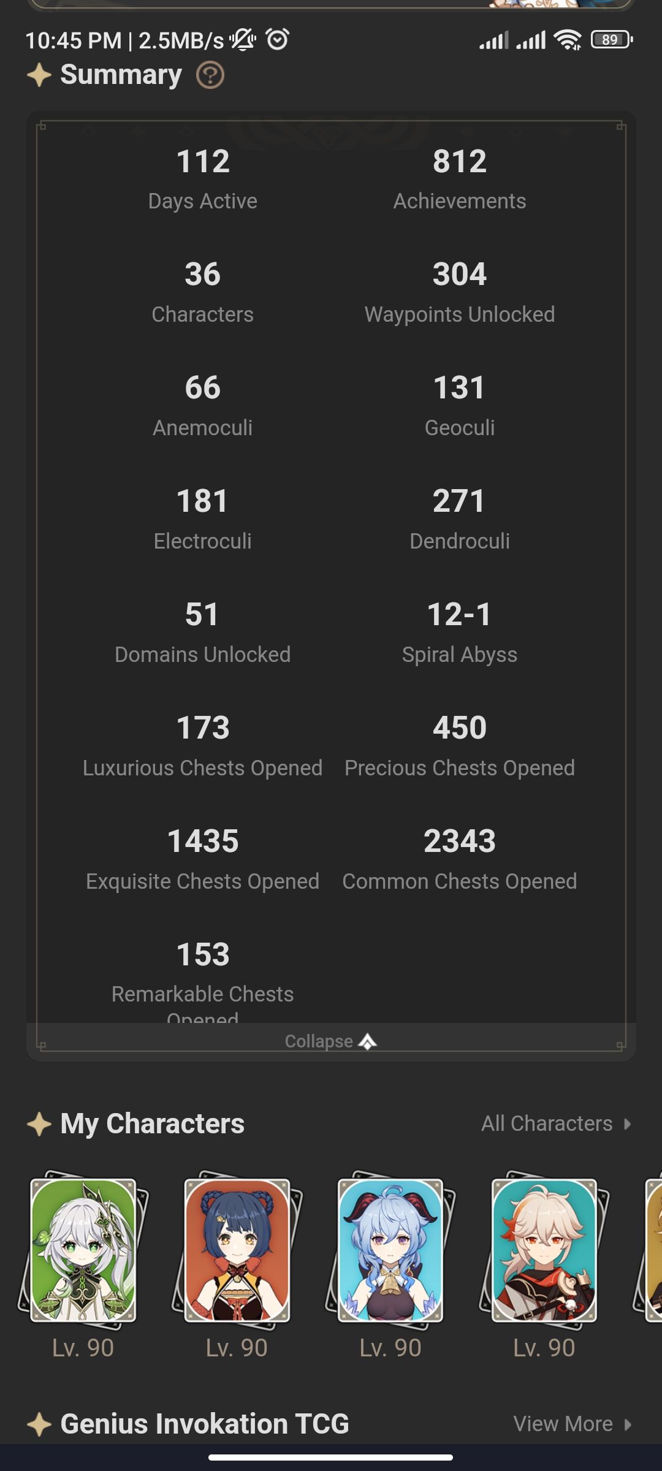Tap the Days Active stat of 112
The width and height of the screenshot is (662, 1471).
pyautogui.click(x=202, y=178)
